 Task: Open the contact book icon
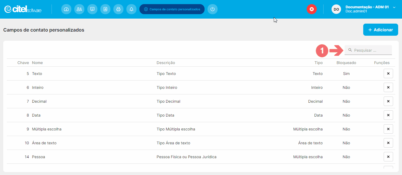[x=105, y=9]
